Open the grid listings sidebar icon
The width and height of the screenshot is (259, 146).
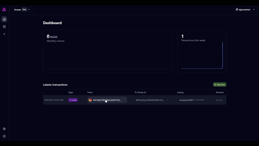click(x=4, y=27)
